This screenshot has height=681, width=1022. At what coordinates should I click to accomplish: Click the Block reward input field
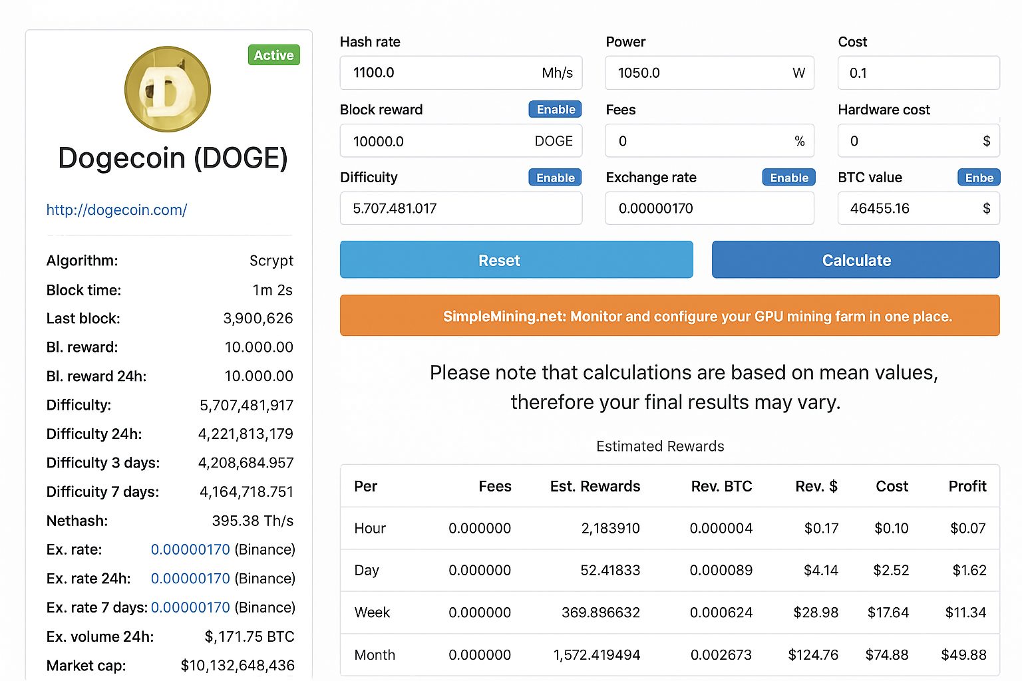tap(461, 141)
